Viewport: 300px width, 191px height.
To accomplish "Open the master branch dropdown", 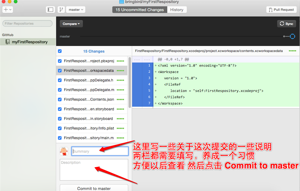I will [x=76, y=10].
